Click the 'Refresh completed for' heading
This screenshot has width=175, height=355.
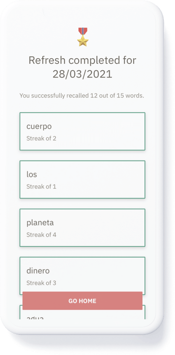tap(82, 61)
